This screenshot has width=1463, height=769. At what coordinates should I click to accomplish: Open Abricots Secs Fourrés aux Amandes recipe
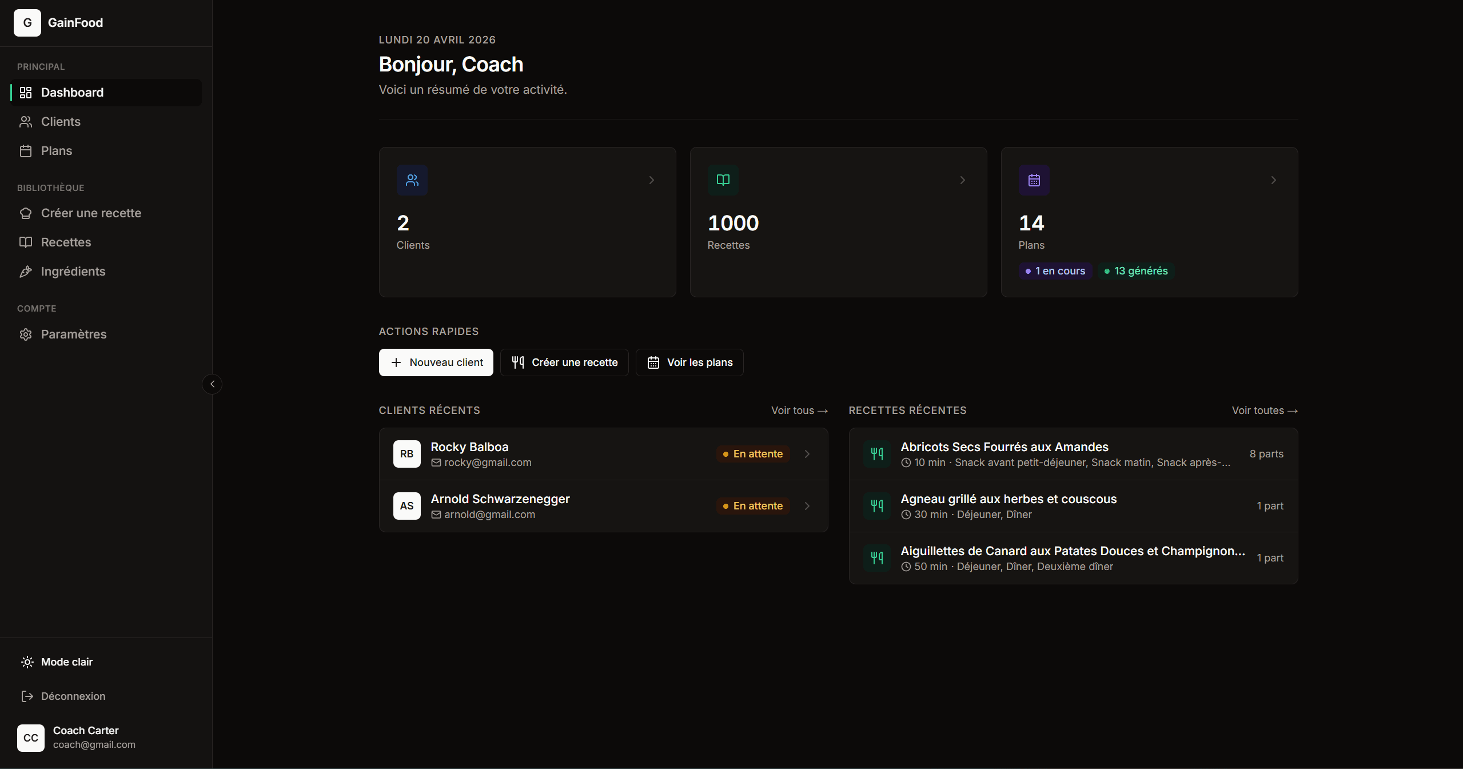[x=1074, y=454]
